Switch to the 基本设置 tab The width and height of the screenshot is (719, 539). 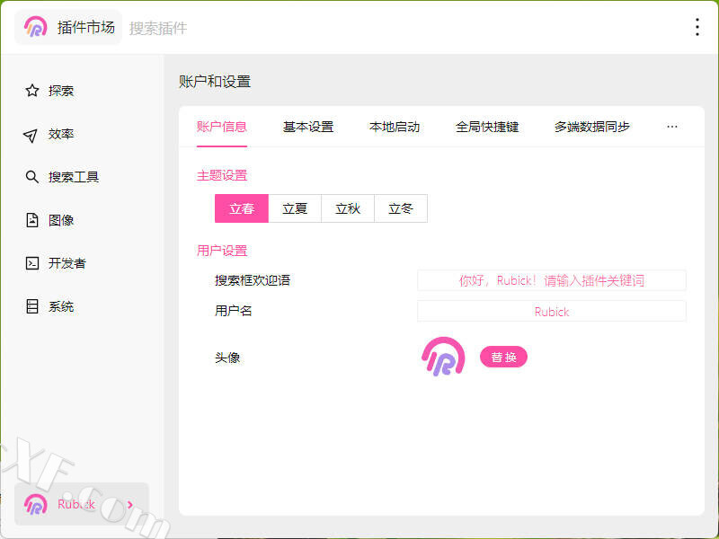coord(308,127)
